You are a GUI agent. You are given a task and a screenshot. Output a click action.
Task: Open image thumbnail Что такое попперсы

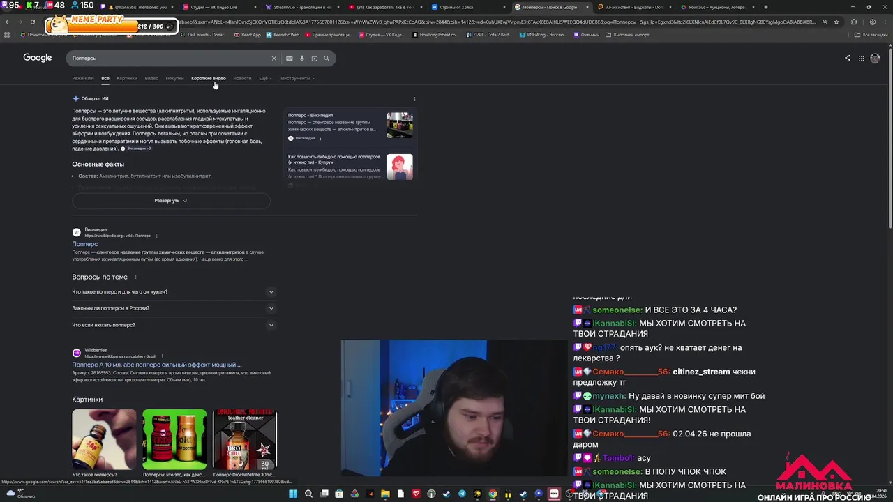tap(104, 439)
